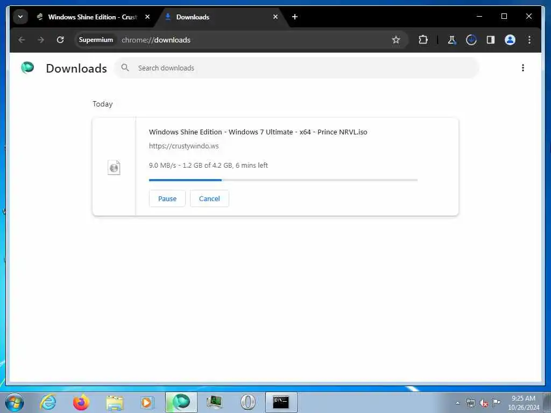This screenshot has width=551, height=413.
Task: Pause the ISO download
Action: [167, 198]
